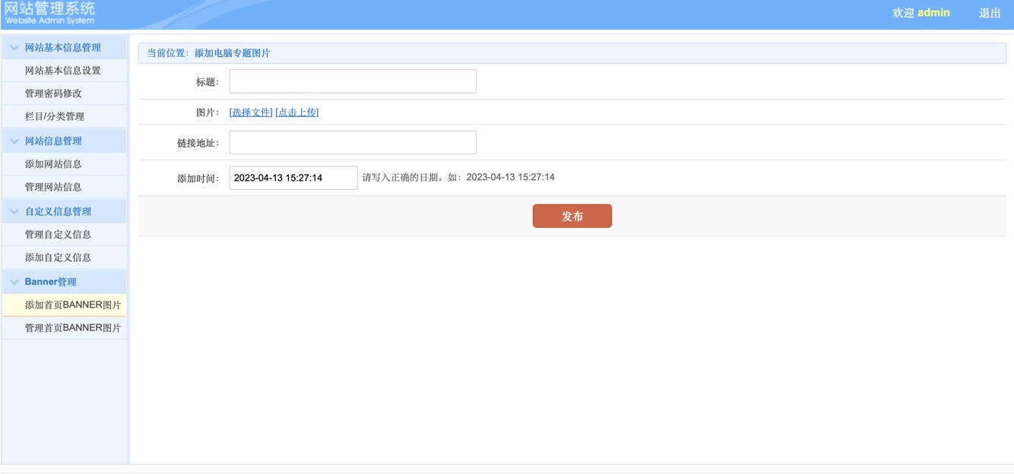This screenshot has height=474, width=1014.
Task: Collapse the 网站信息管理 section chevron
Action: [14, 141]
